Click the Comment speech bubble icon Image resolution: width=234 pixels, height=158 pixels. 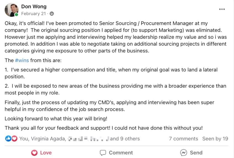click(x=103, y=153)
